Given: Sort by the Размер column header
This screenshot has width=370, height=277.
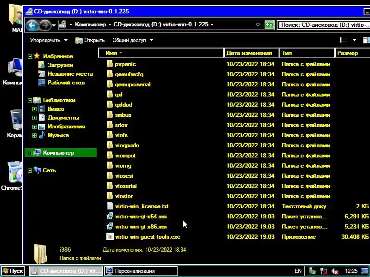Looking at the screenshot, I should [352, 53].
